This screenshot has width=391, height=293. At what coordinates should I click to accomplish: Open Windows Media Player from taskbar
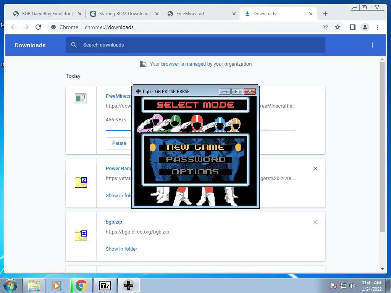[x=57, y=285]
